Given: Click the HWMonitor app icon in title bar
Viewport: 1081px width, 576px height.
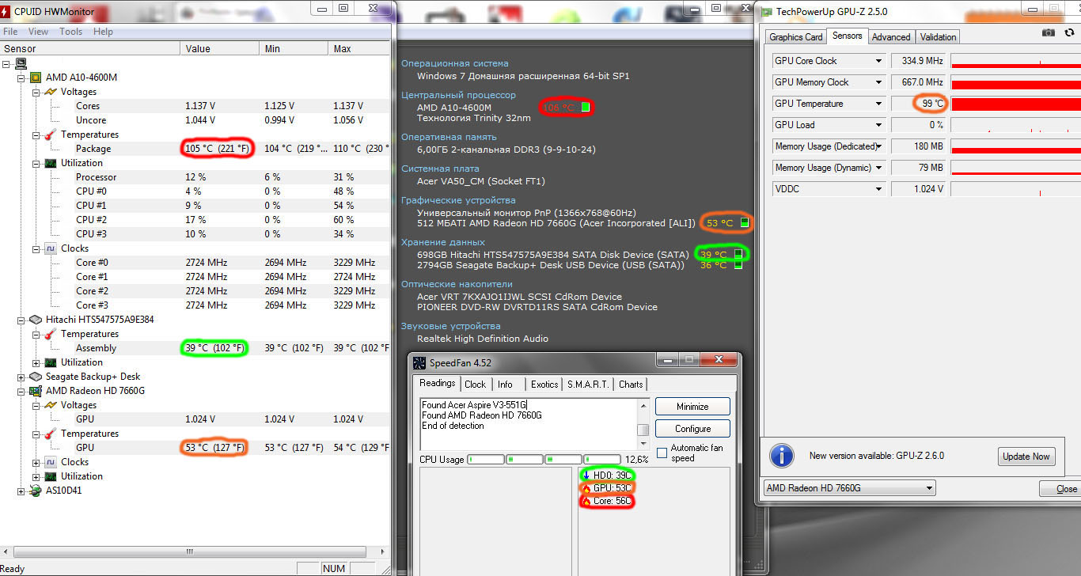Looking at the screenshot, I should (6, 11).
